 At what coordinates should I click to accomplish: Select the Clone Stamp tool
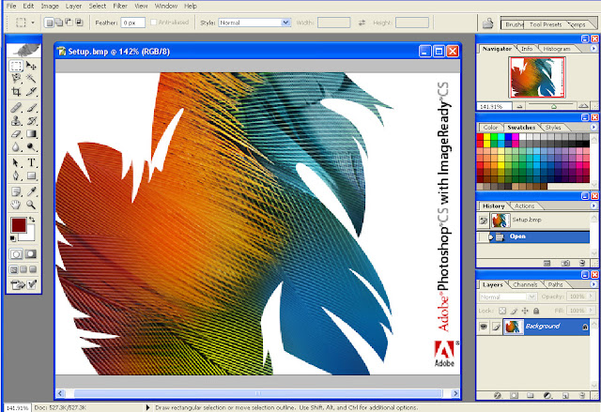tap(16, 121)
